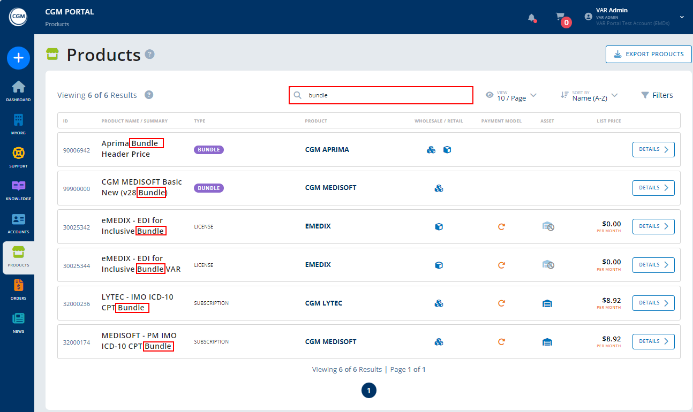Go to Orders in the sidebar
The height and width of the screenshot is (412, 693).
[18, 289]
